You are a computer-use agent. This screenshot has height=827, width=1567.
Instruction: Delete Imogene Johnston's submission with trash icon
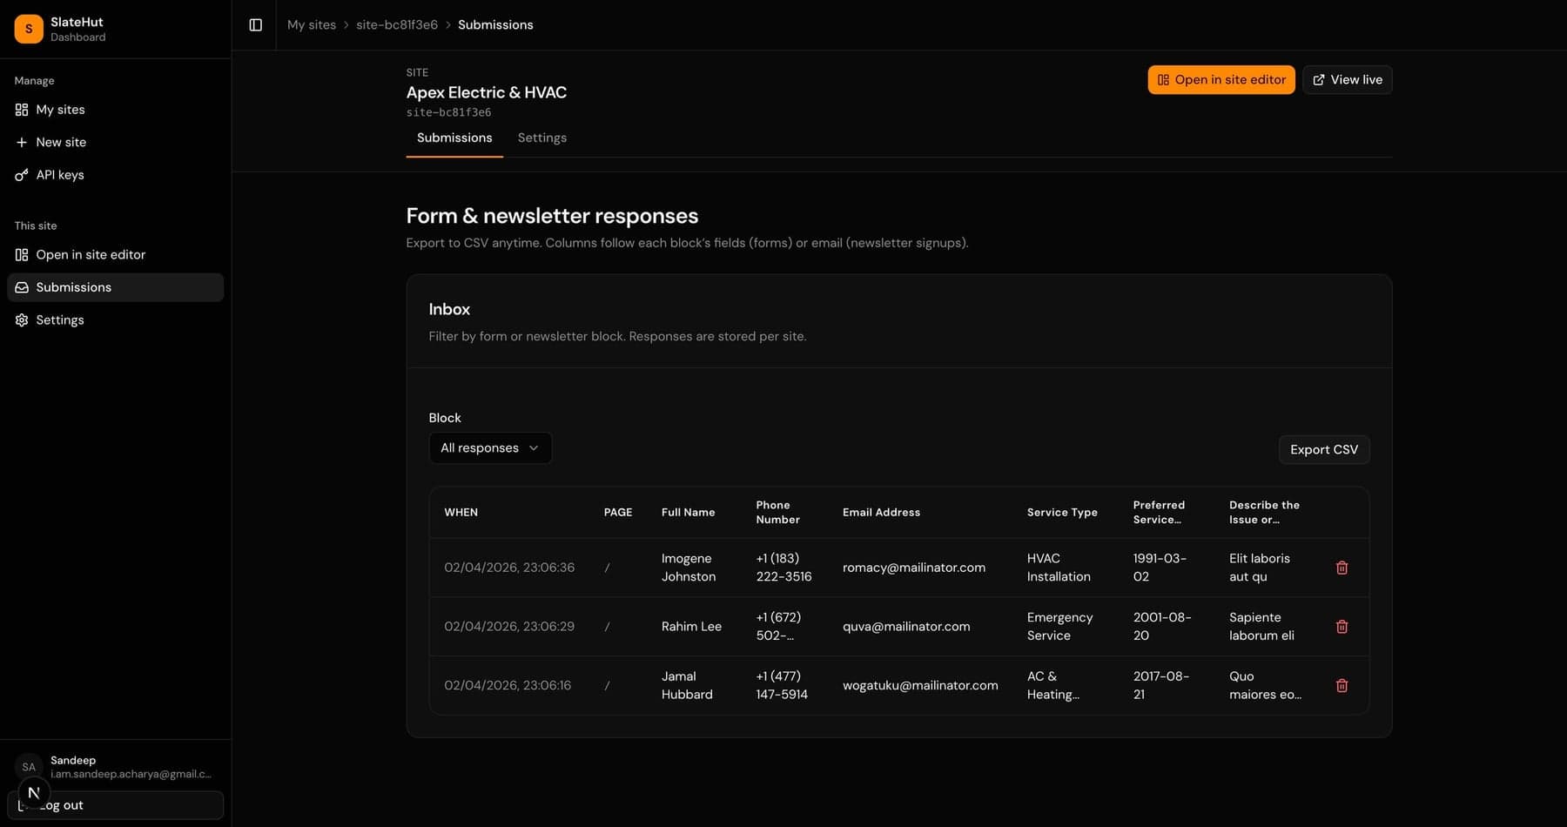click(1342, 568)
